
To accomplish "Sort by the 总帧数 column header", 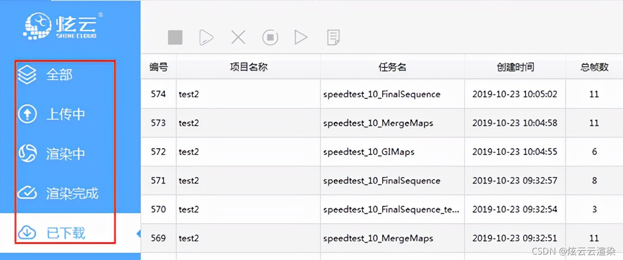I will click(594, 67).
